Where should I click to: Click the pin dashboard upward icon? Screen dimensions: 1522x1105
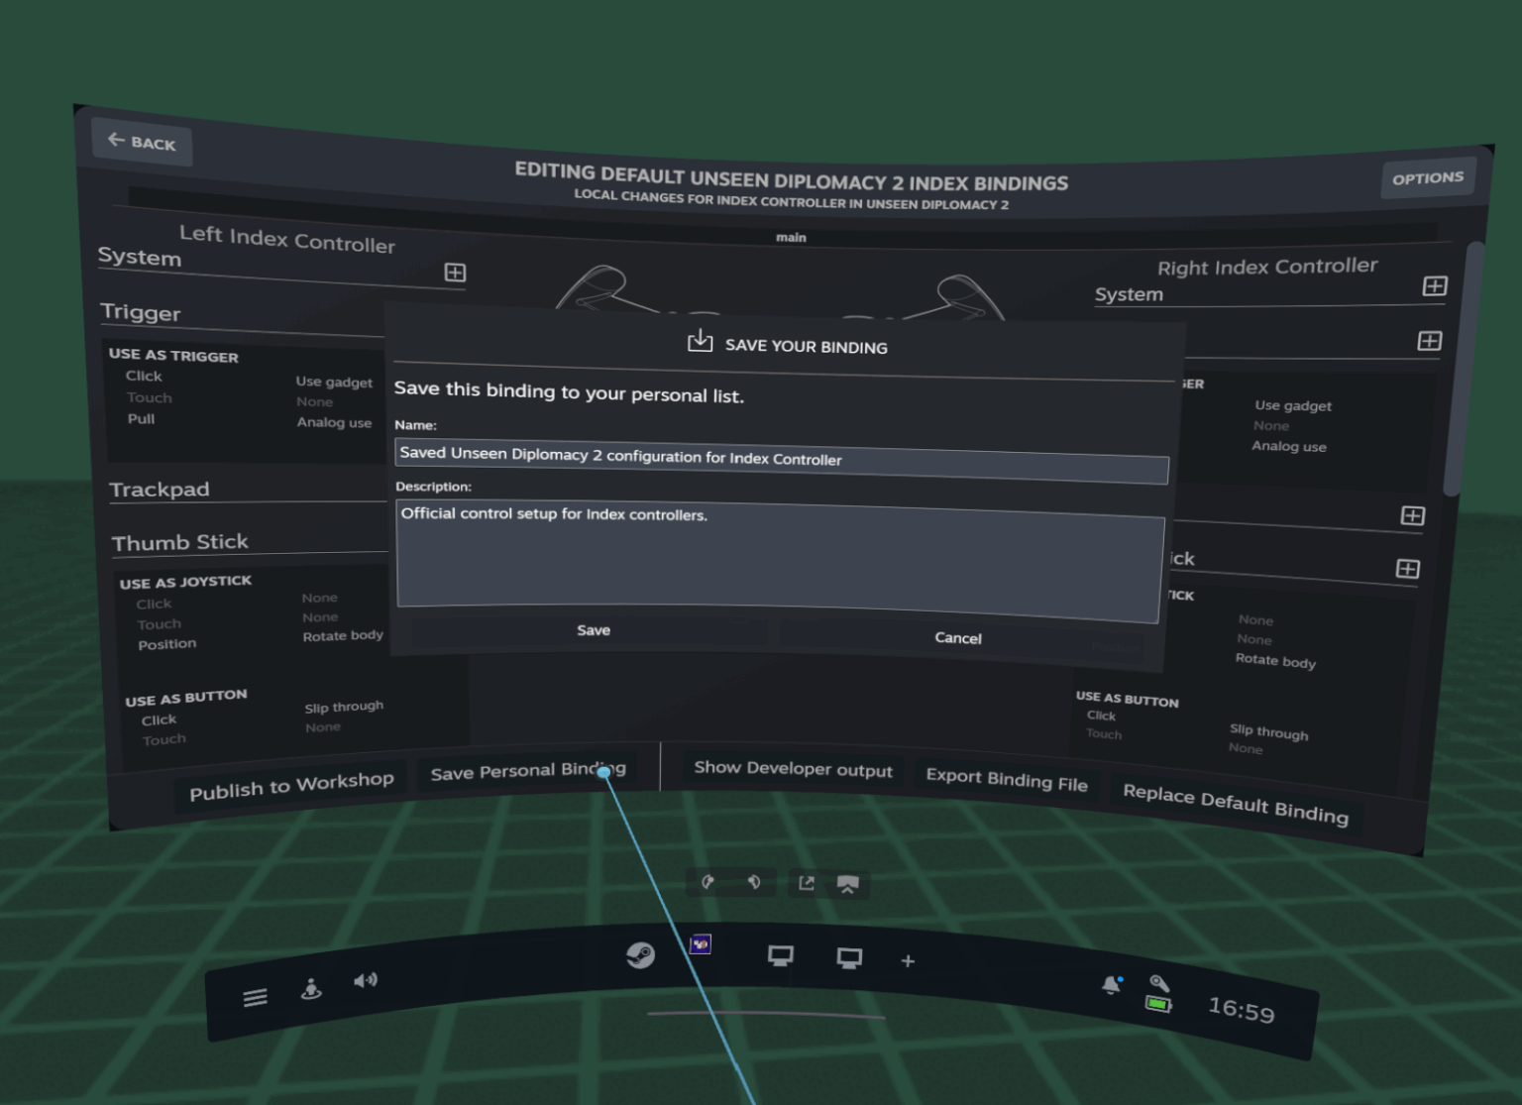click(848, 883)
